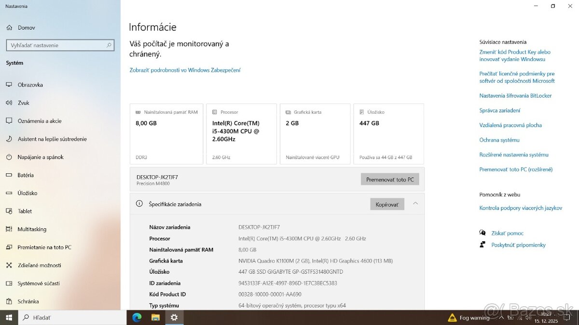Image resolution: width=579 pixels, height=325 pixels.
Task: Open Získať pomoc via help icon
Action: [482, 233]
